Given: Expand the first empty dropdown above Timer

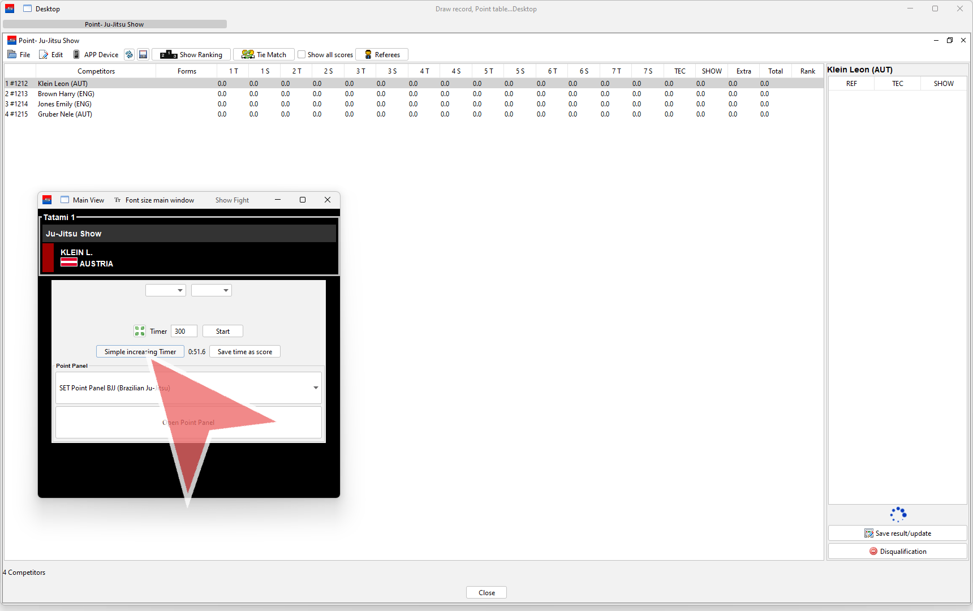Looking at the screenshot, I should [166, 290].
